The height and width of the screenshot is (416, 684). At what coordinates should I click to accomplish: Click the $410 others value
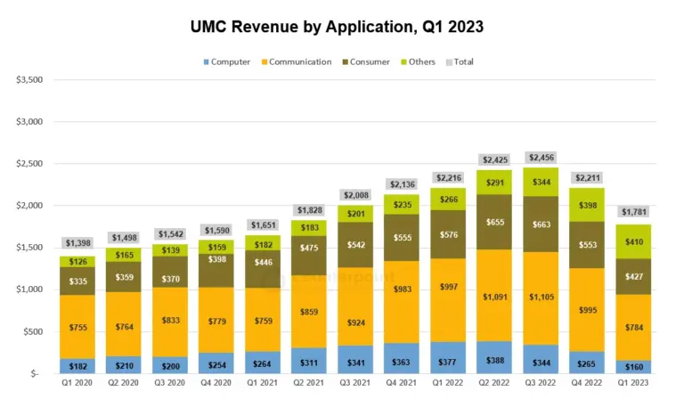tap(634, 241)
